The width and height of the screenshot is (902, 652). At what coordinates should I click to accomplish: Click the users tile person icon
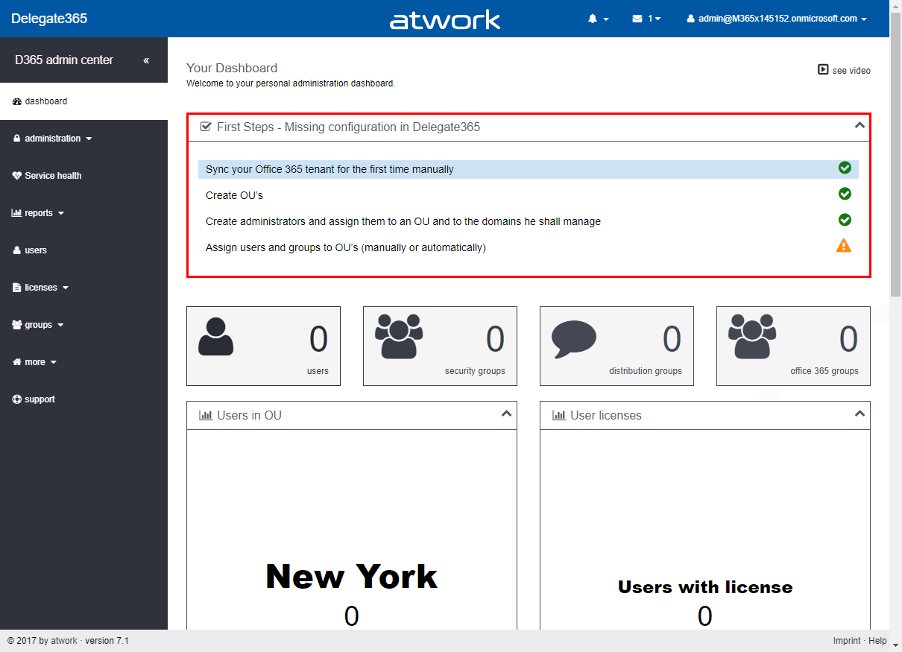pos(216,337)
